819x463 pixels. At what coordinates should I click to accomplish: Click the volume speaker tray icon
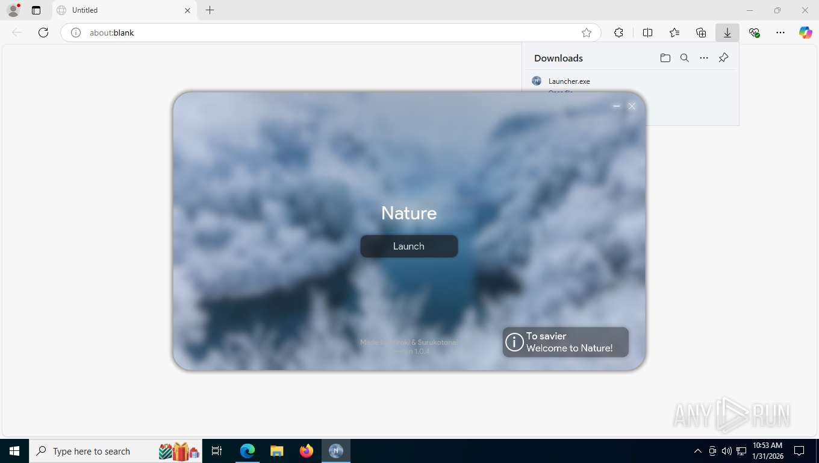[x=727, y=451]
